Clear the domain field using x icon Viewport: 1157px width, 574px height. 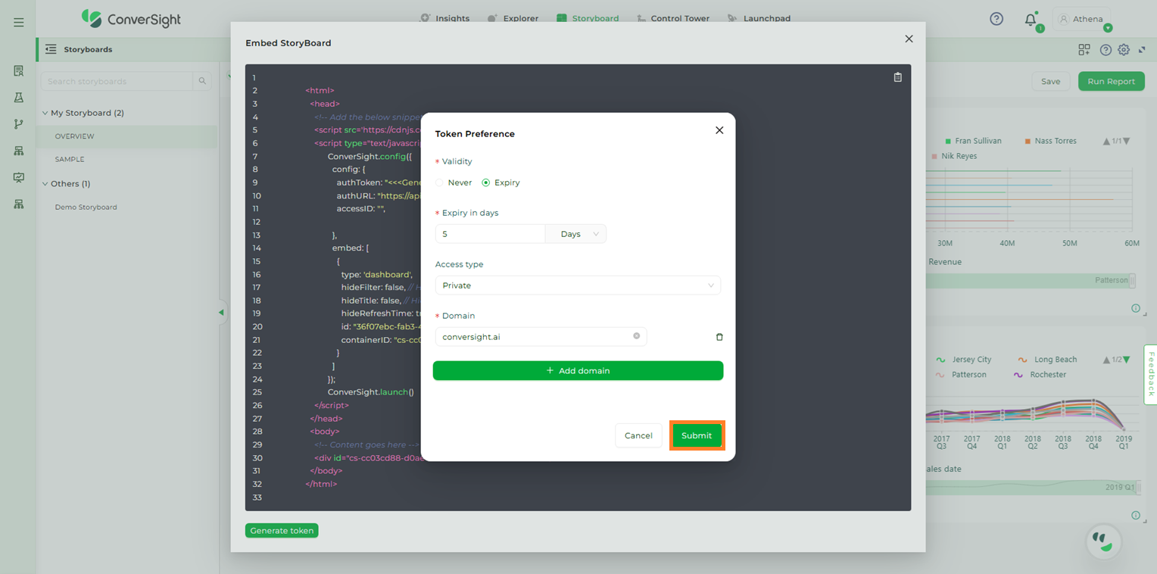[x=636, y=336]
